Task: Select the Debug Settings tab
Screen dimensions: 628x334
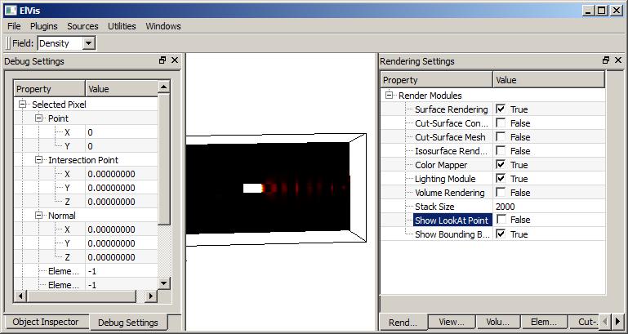Action: click(x=127, y=323)
